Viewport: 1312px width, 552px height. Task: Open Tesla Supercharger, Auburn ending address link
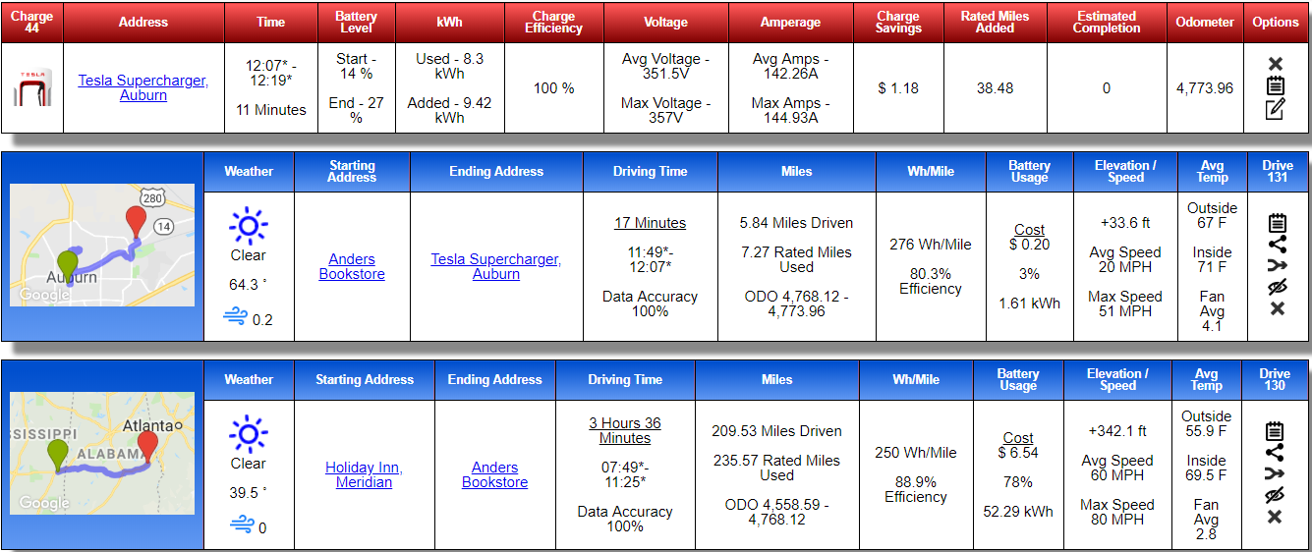click(496, 267)
